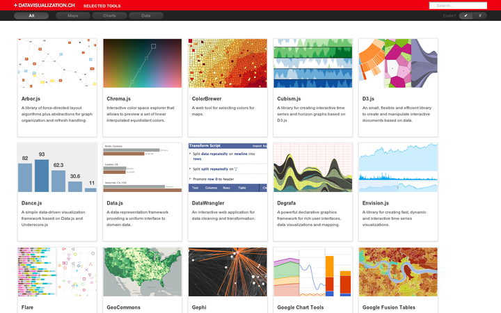Open the Chroma.js color gradient thumbnail

click(x=143, y=63)
